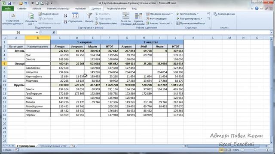The image size is (275, 154).
Task: Switch to the Home (Главная) tab
Action: click(x=22, y=9)
